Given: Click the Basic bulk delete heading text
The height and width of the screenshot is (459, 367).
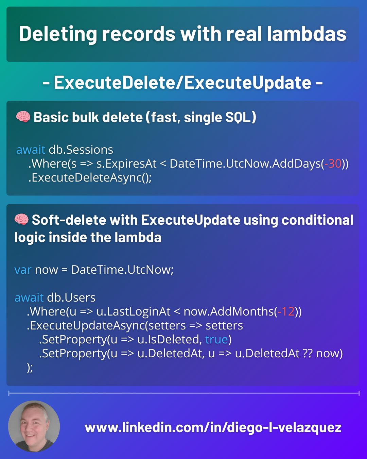Looking at the screenshot, I should click(x=145, y=117).
